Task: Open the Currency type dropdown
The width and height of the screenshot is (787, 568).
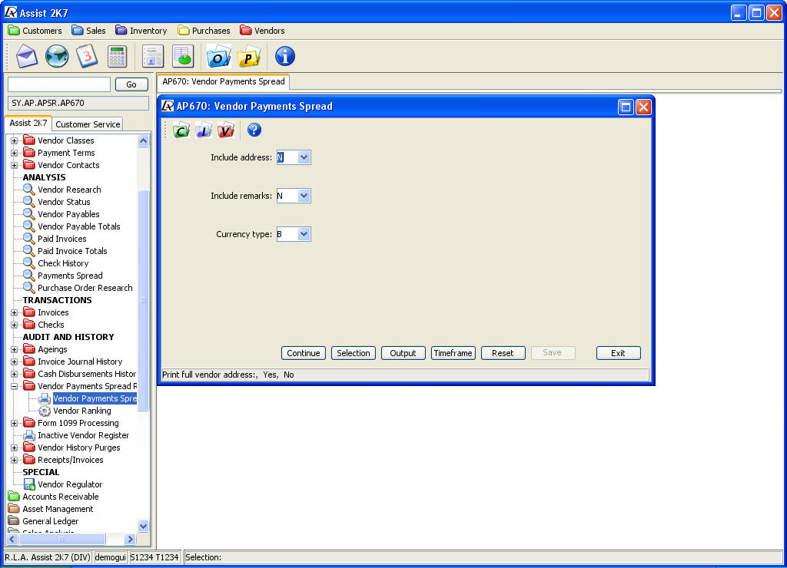Action: pyautogui.click(x=303, y=234)
